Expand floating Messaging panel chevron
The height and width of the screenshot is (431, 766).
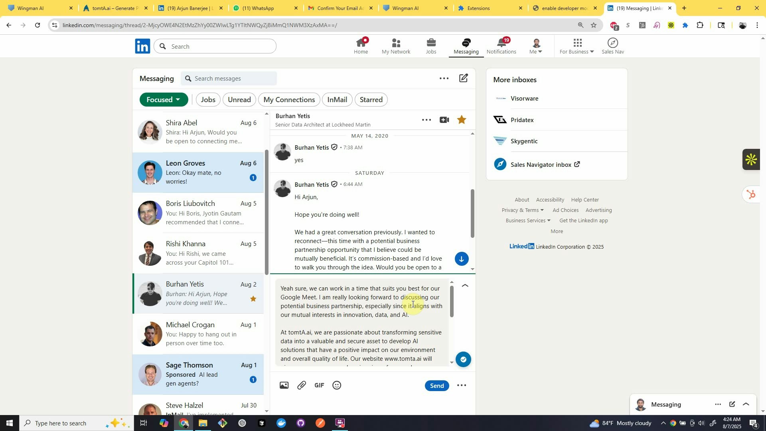[x=746, y=405]
